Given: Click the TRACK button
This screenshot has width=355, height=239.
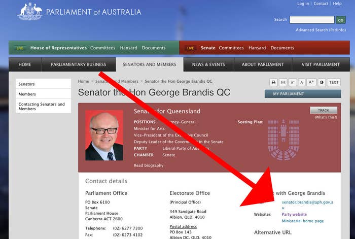Looking at the screenshot, I should pos(324,110).
